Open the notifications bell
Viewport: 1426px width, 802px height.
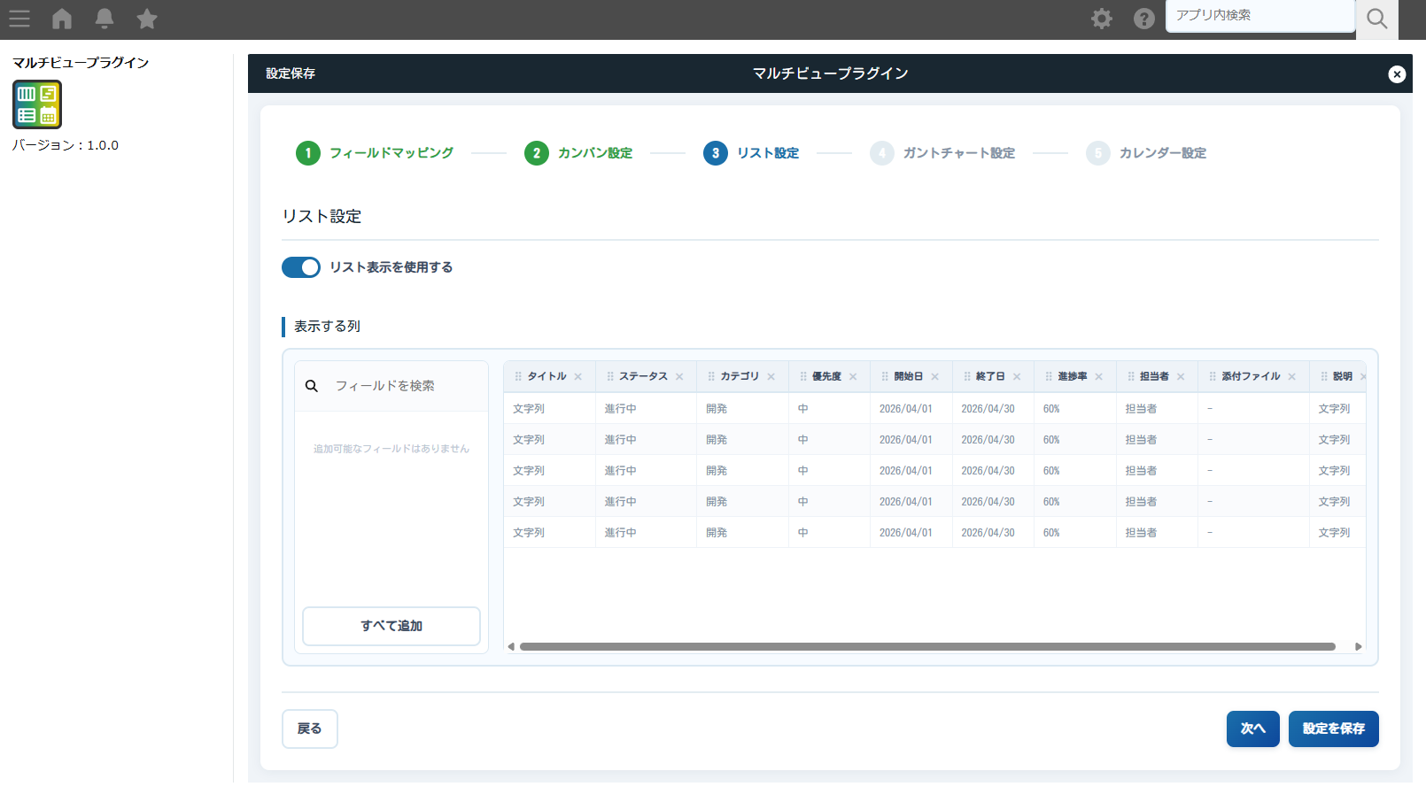click(105, 19)
